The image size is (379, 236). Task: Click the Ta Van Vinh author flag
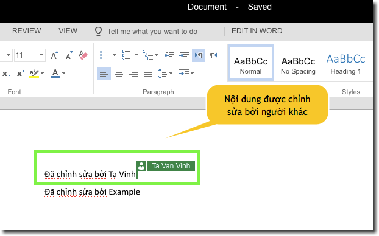point(171,166)
